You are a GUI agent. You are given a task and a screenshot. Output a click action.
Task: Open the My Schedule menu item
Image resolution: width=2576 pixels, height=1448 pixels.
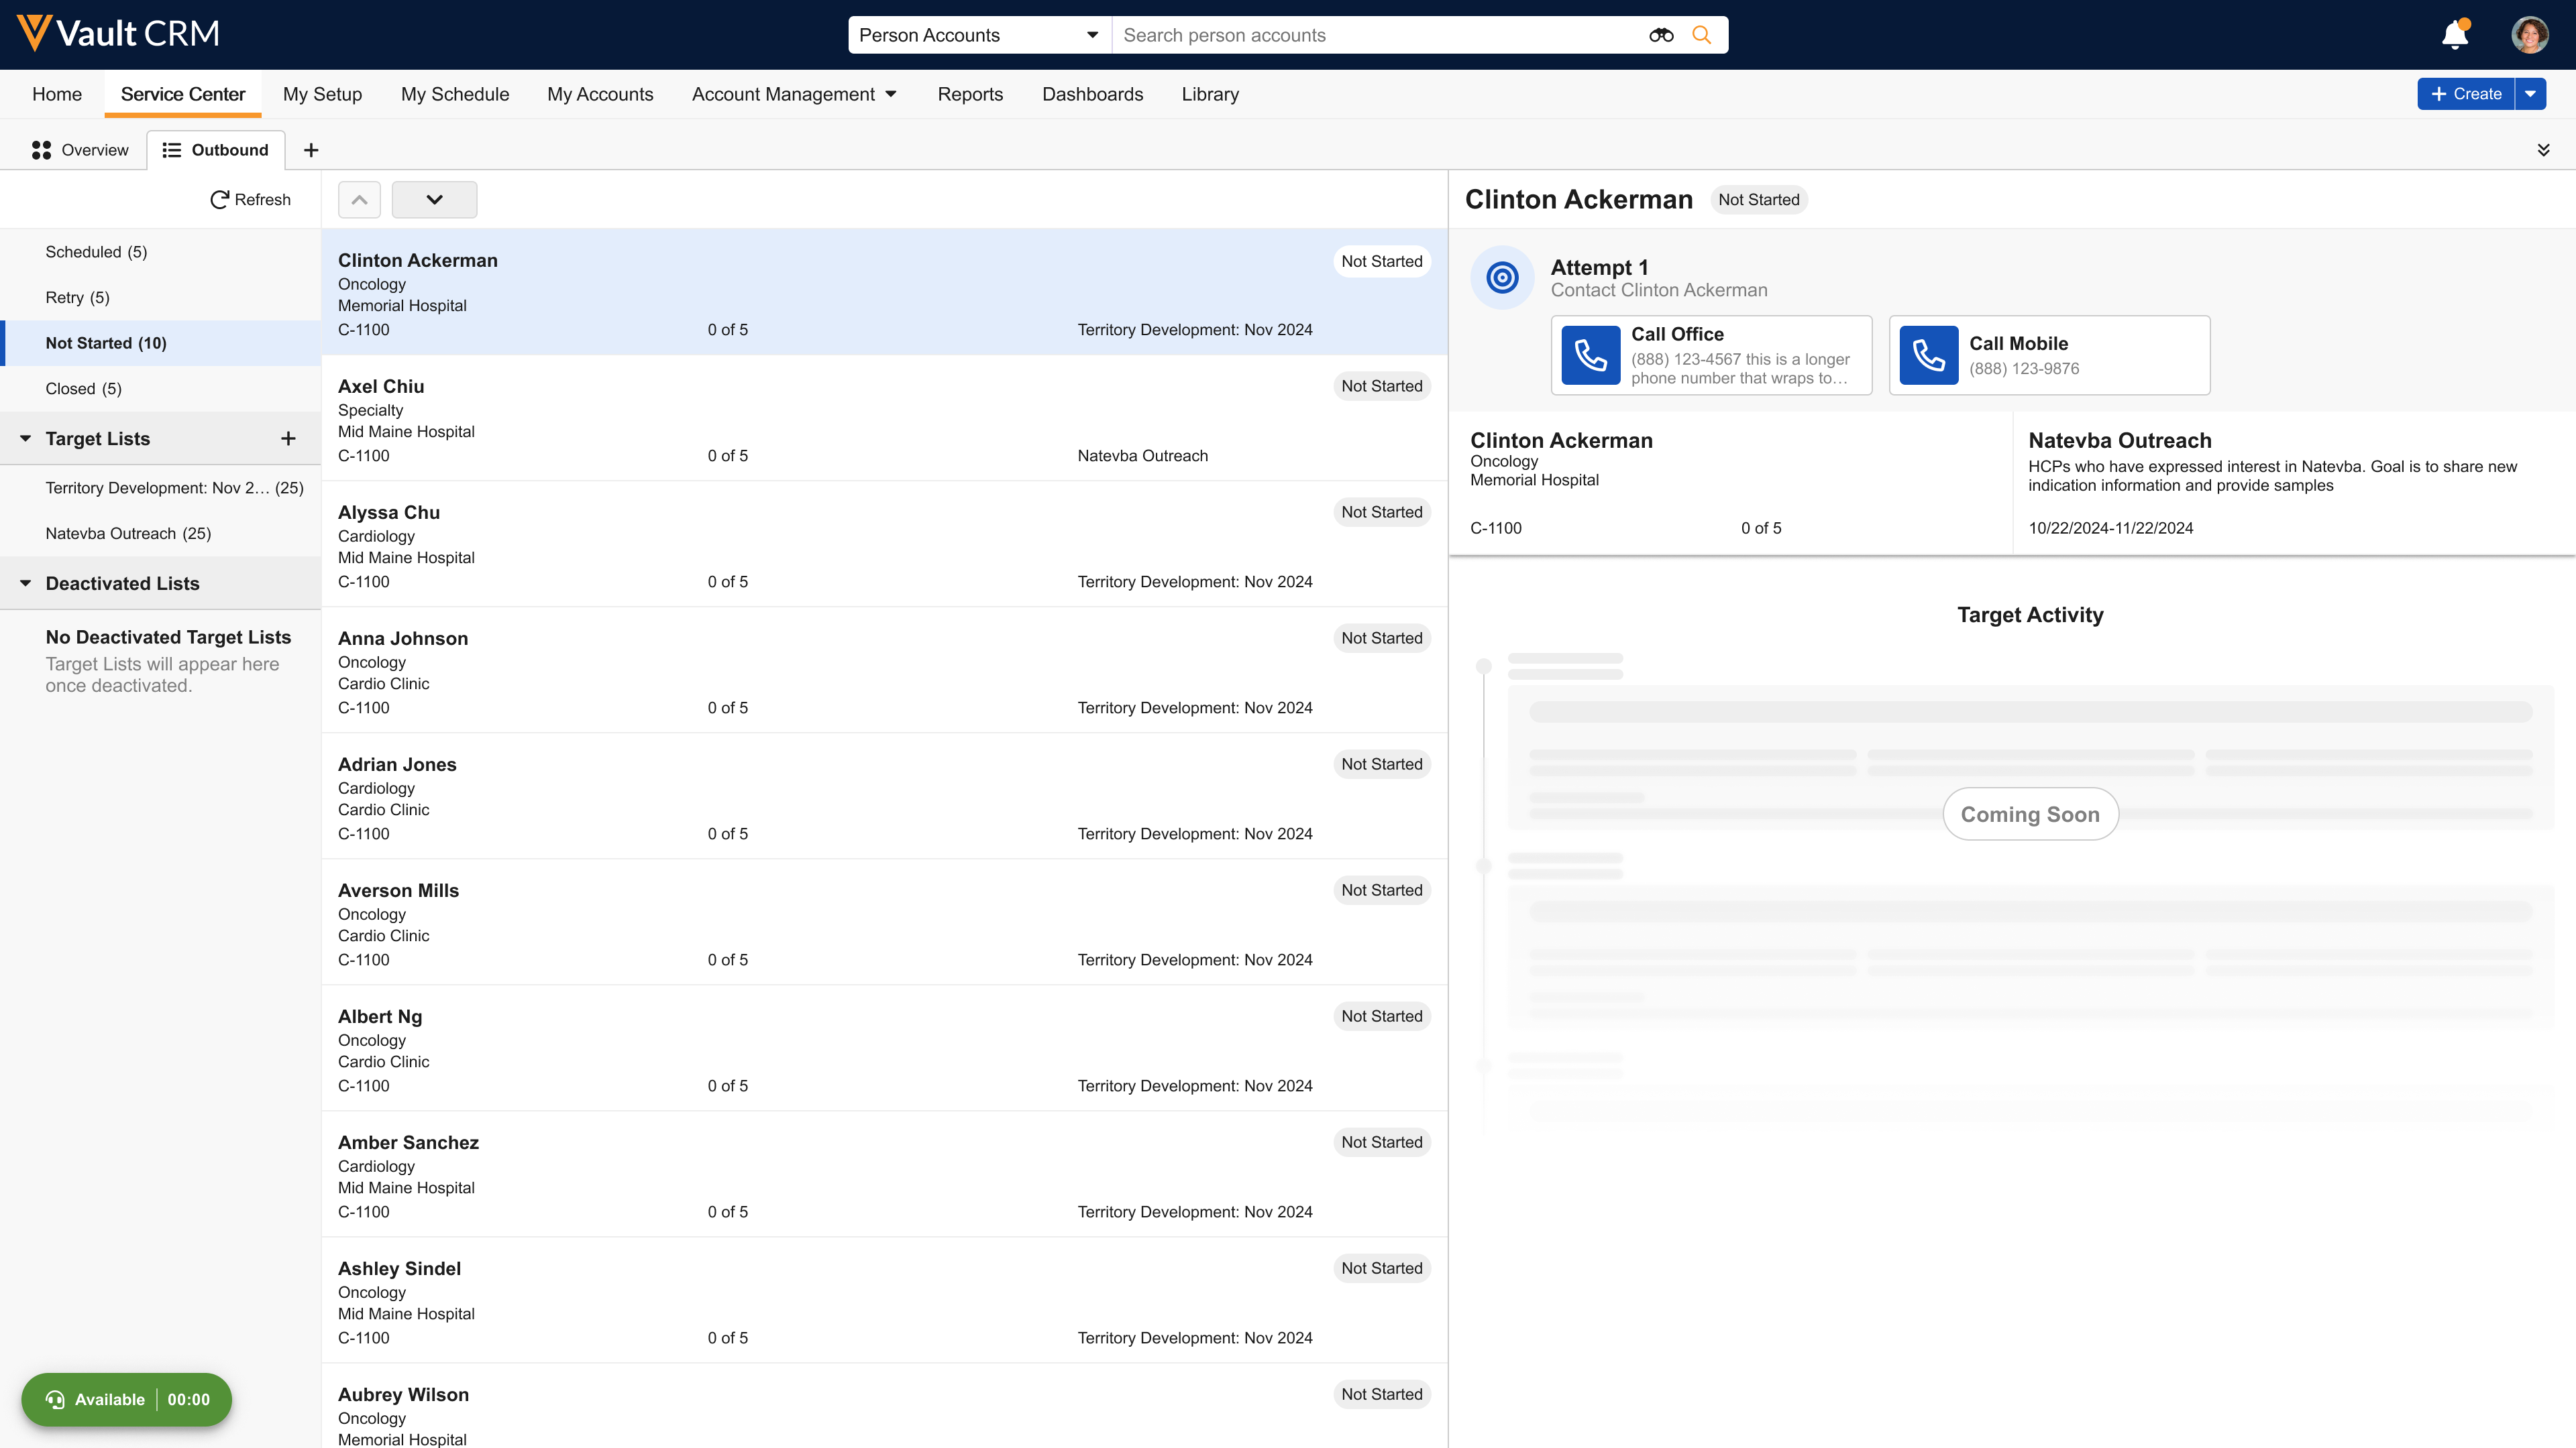tap(455, 94)
